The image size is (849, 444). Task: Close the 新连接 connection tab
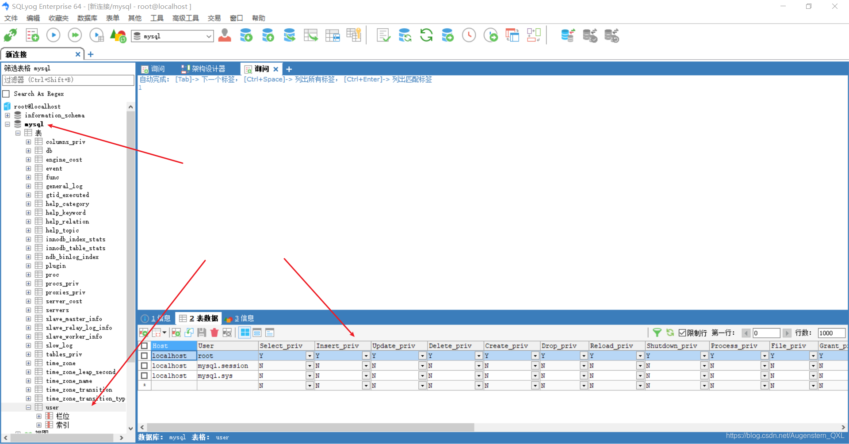point(78,54)
